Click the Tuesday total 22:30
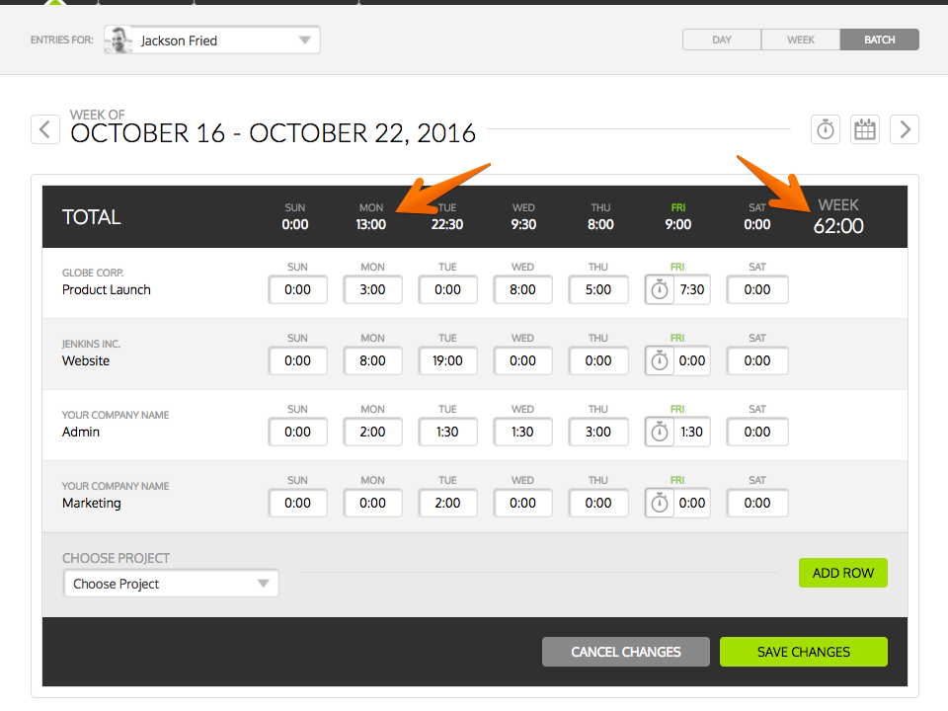Image resolution: width=948 pixels, height=711 pixels. click(x=447, y=225)
